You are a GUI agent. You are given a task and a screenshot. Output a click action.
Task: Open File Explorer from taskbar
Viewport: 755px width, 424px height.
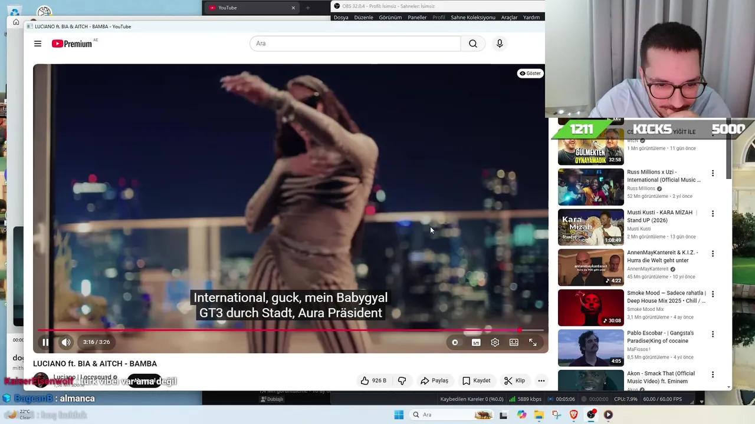(x=539, y=415)
